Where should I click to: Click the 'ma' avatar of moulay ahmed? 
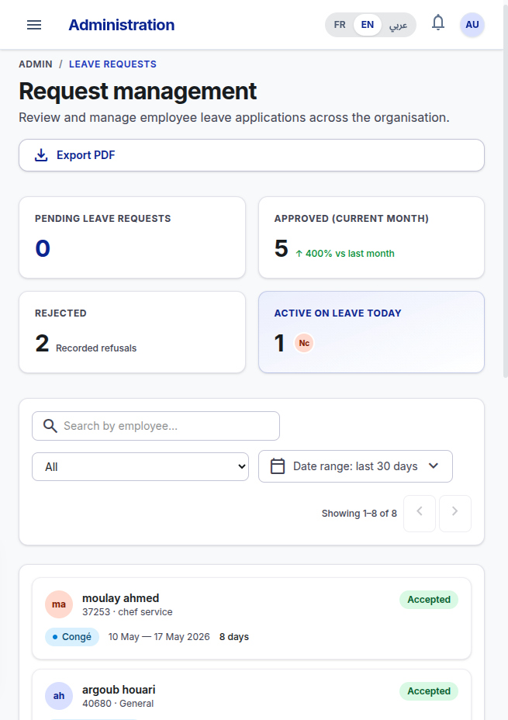(x=59, y=604)
